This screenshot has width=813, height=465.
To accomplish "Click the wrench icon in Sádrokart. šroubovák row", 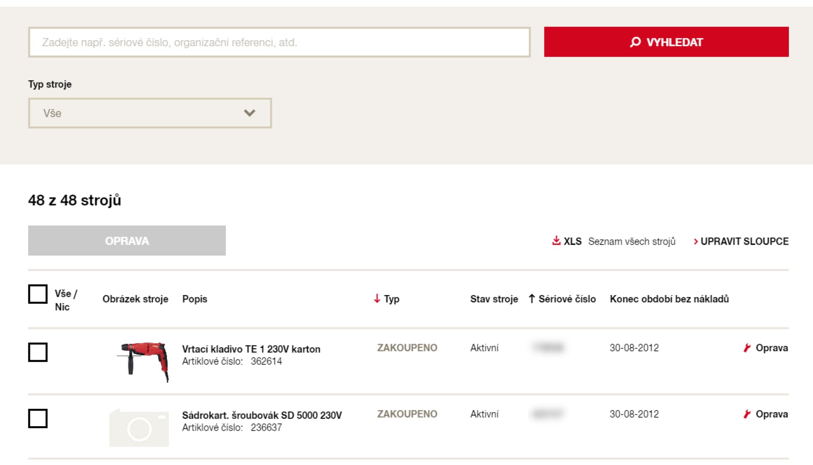I will (747, 414).
